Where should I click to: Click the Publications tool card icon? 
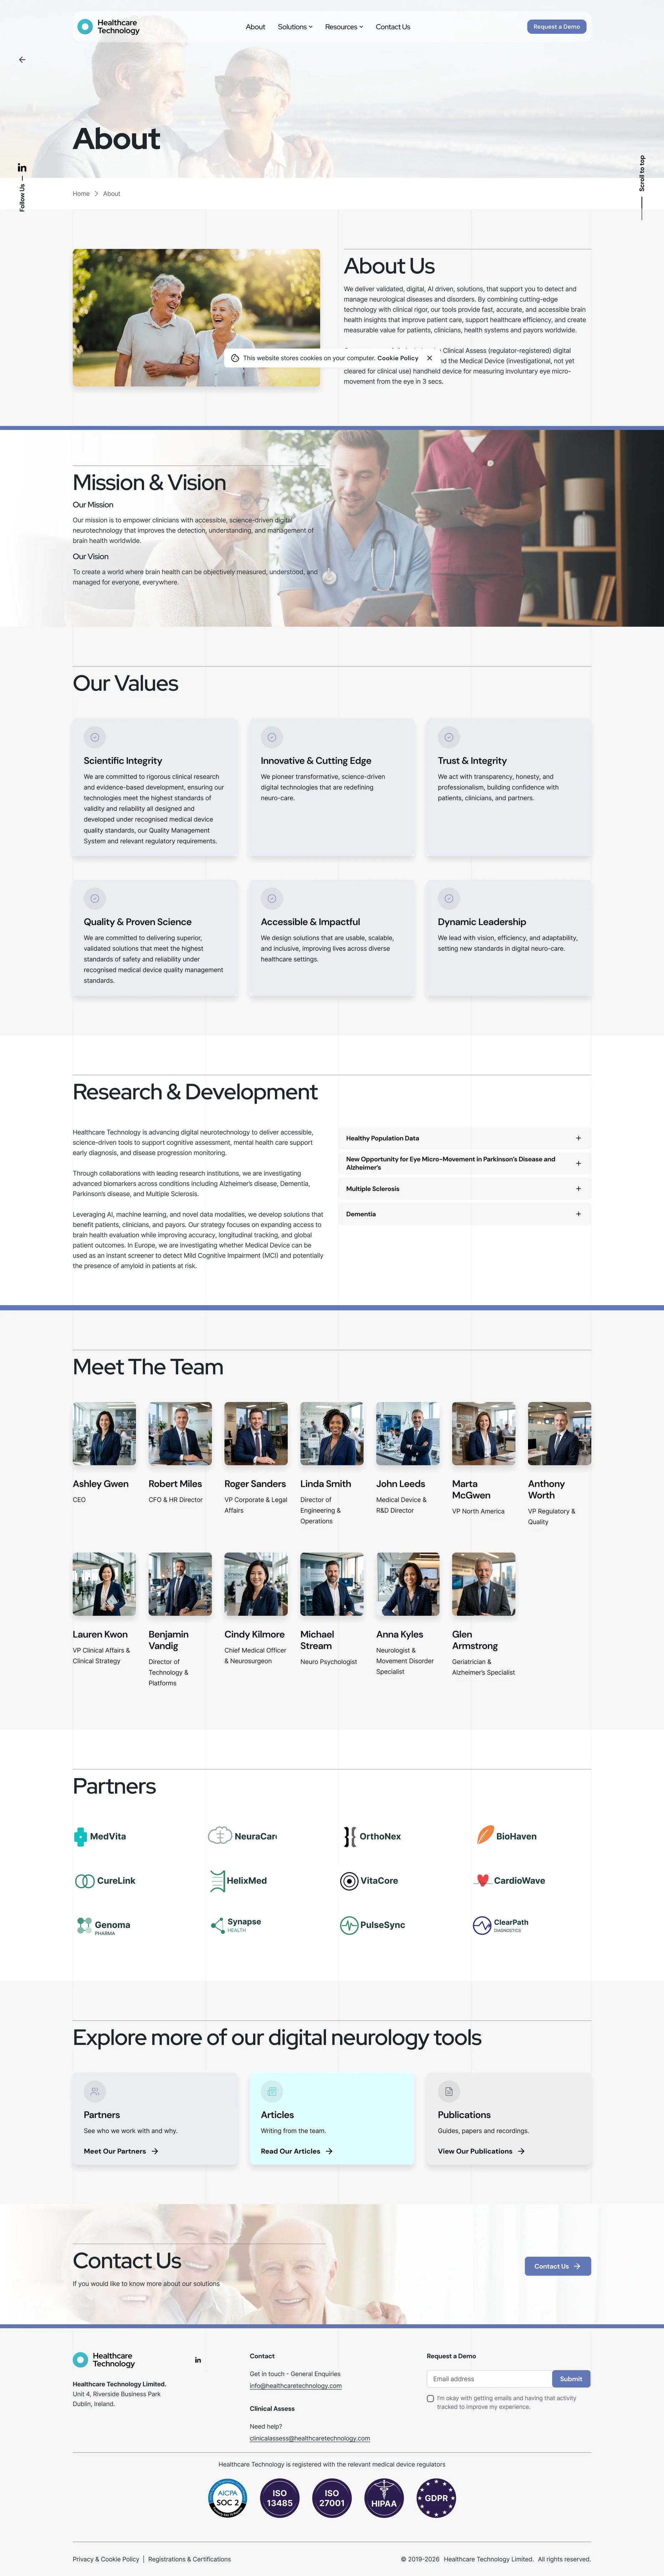[x=449, y=2091]
